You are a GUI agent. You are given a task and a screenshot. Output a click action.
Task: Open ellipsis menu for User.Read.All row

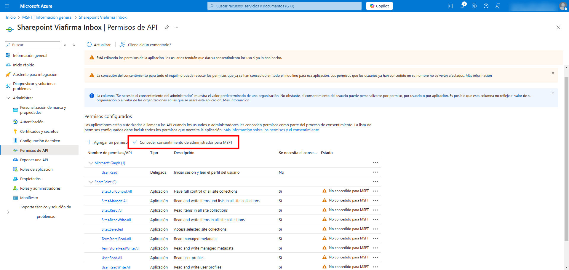click(x=375, y=258)
